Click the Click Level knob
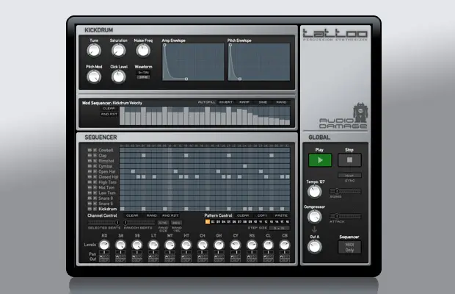The width and height of the screenshot is (455, 294). pyautogui.click(x=118, y=76)
